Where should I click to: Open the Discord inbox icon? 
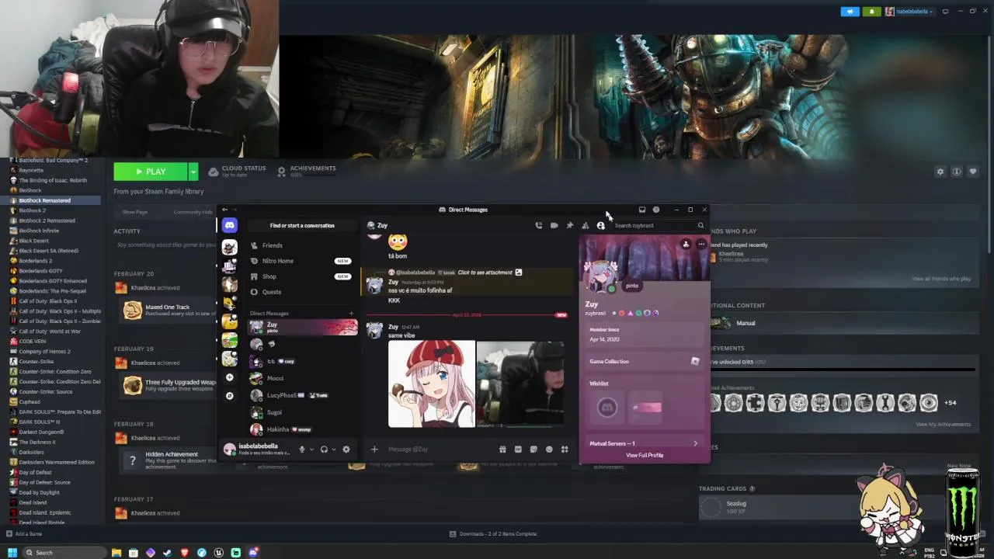(641, 210)
